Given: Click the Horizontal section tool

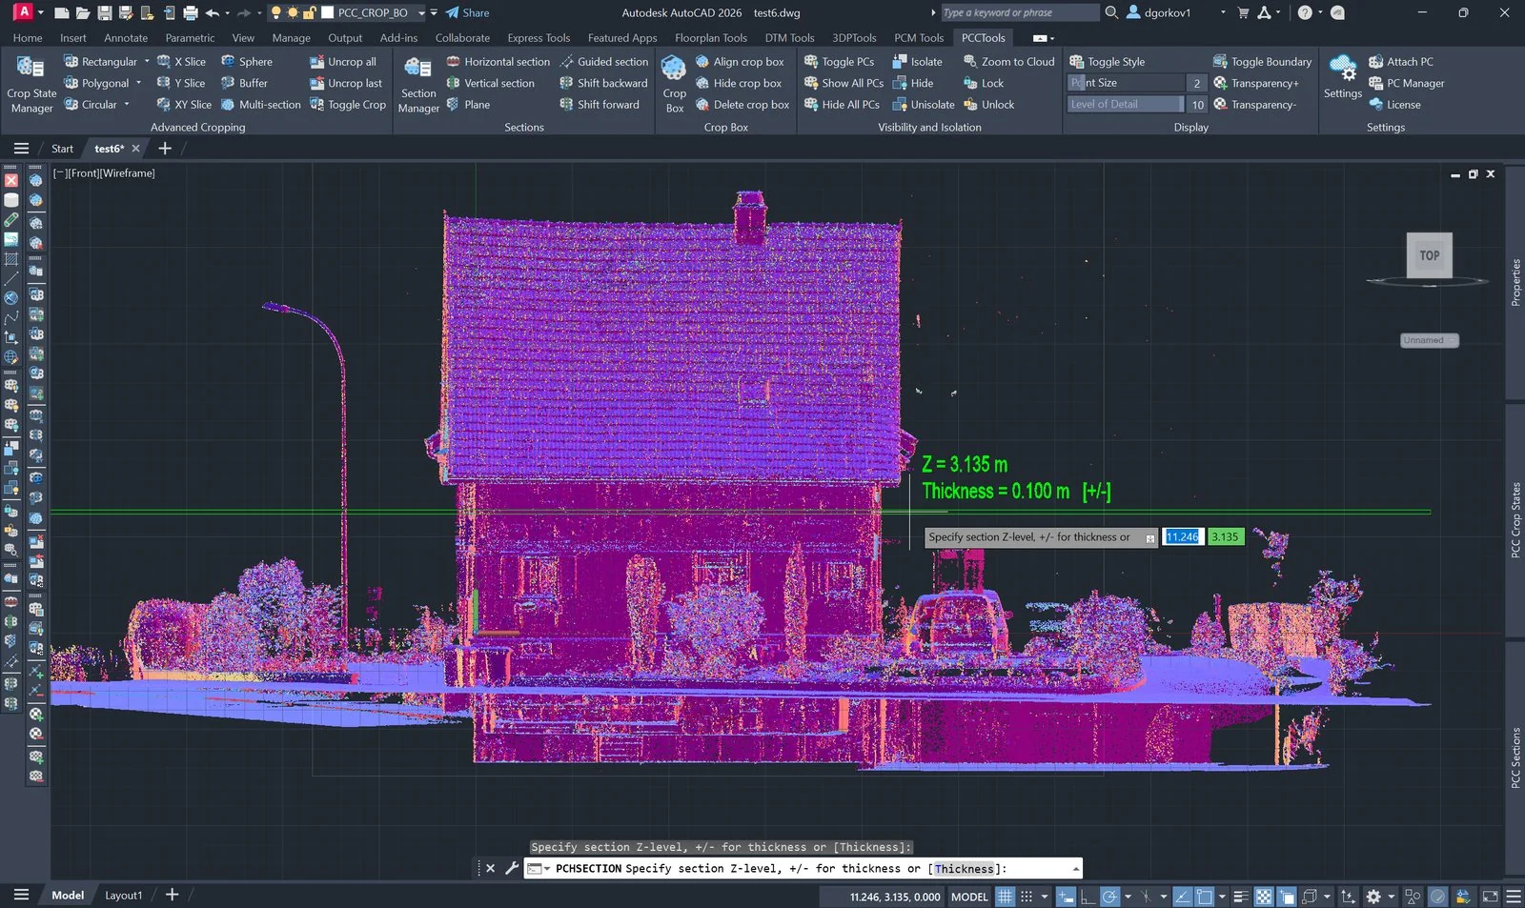Looking at the screenshot, I should pyautogui.click(x=498, y=61).
